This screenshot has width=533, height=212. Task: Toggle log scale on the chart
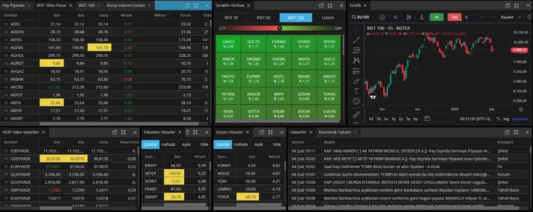(506, 119)
